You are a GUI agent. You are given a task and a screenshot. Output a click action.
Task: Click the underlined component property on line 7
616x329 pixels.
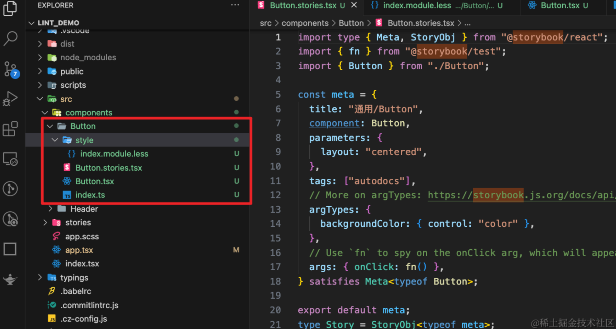[334, 123]
